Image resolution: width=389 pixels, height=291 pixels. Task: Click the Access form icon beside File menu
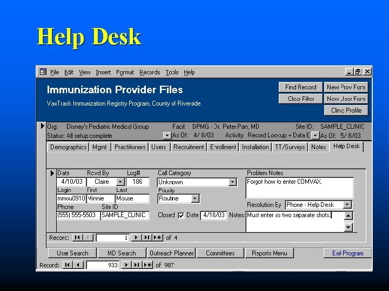(x=43, y=72)
